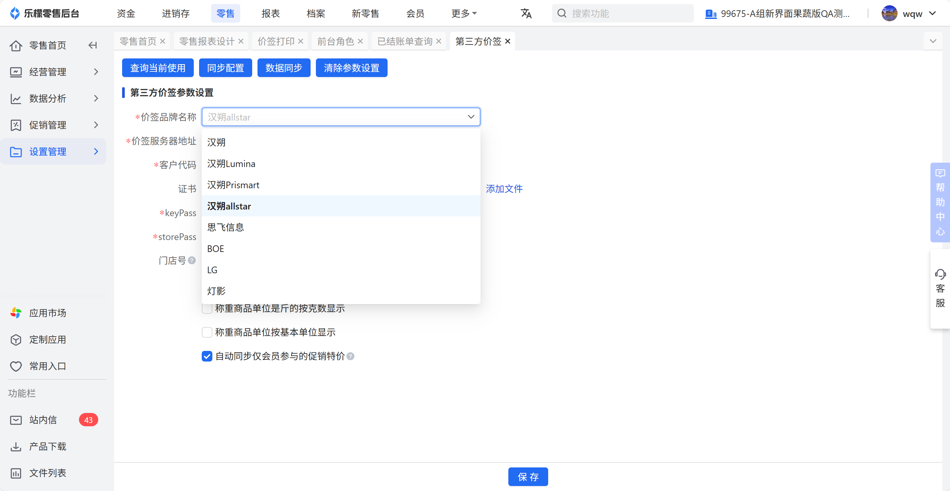
Task: Click 数据同步 button
Action: pos(284,68)
